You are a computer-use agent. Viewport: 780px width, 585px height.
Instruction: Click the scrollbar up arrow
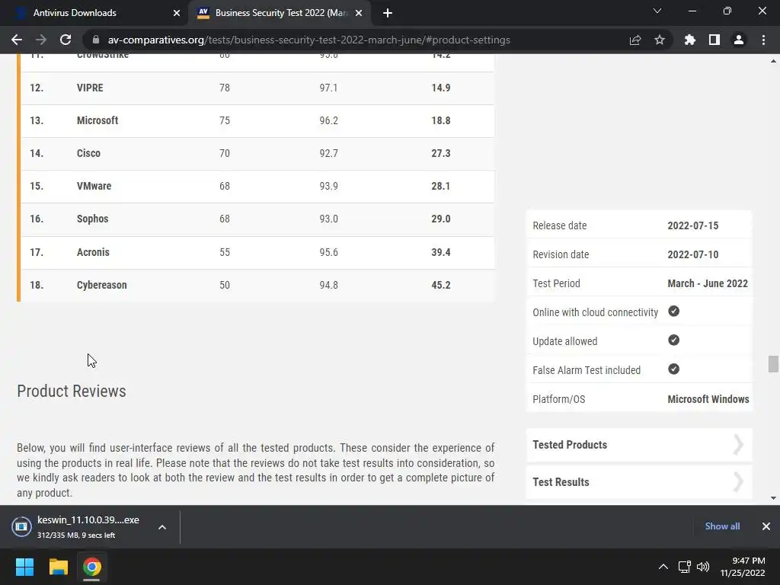[773, 61]
